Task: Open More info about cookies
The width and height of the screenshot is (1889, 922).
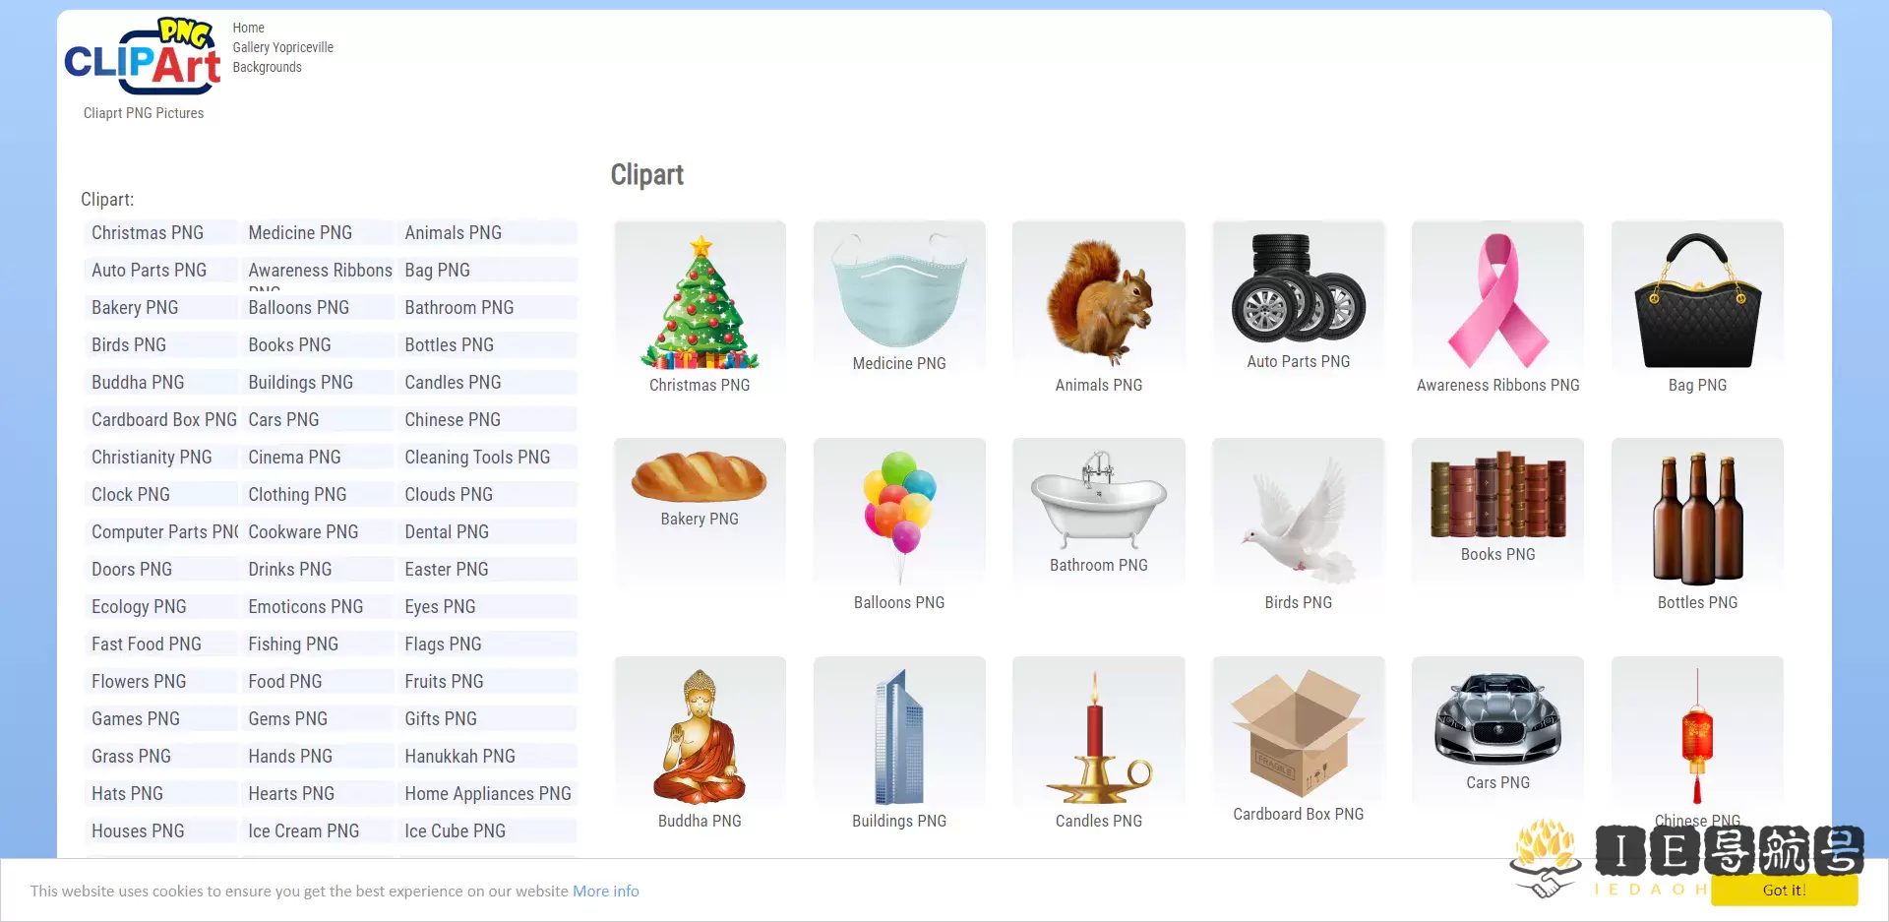Action: coord(605,890)
